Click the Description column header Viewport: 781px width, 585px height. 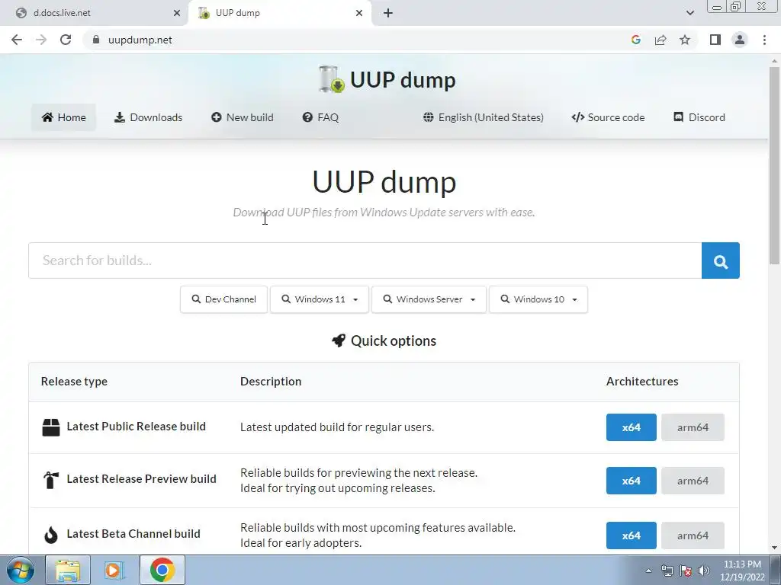coord(271,382)
